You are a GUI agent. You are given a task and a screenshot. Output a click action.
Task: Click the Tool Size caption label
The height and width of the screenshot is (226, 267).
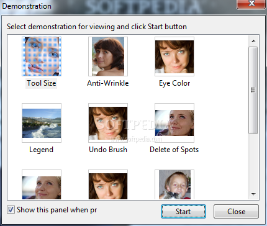pos(42,83)
